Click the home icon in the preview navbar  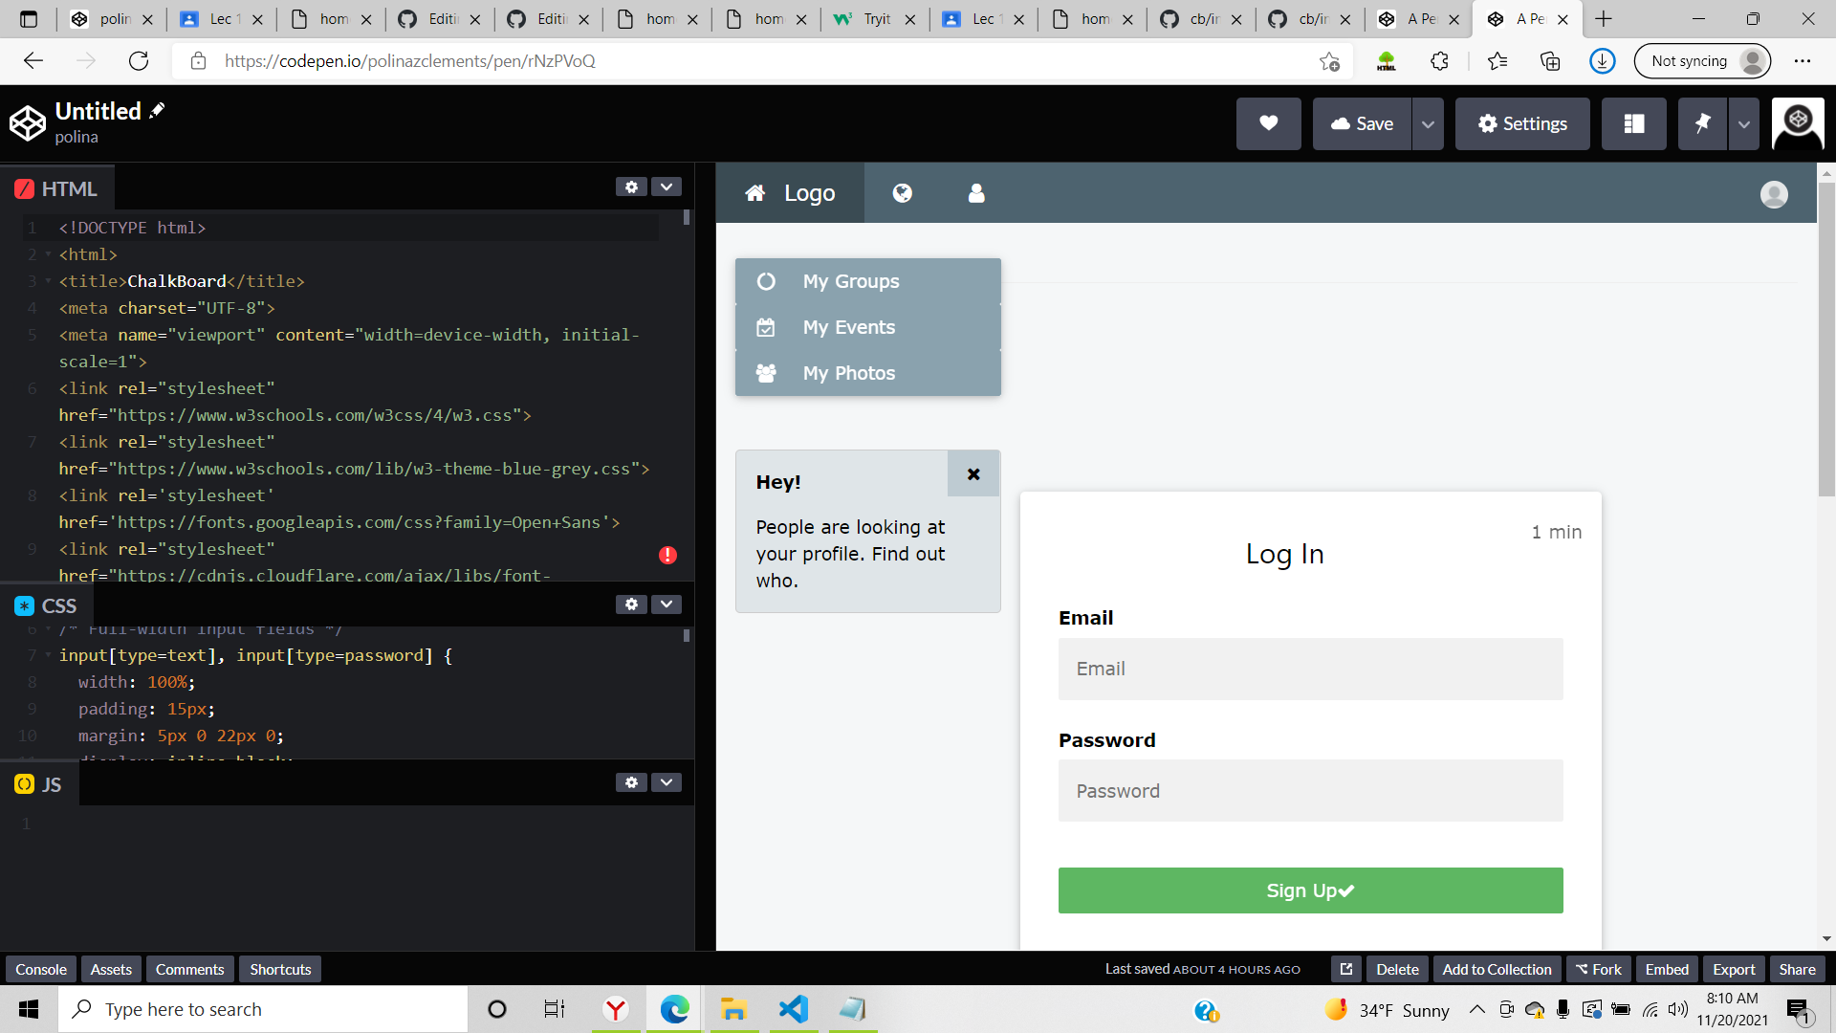click(754, 192)
